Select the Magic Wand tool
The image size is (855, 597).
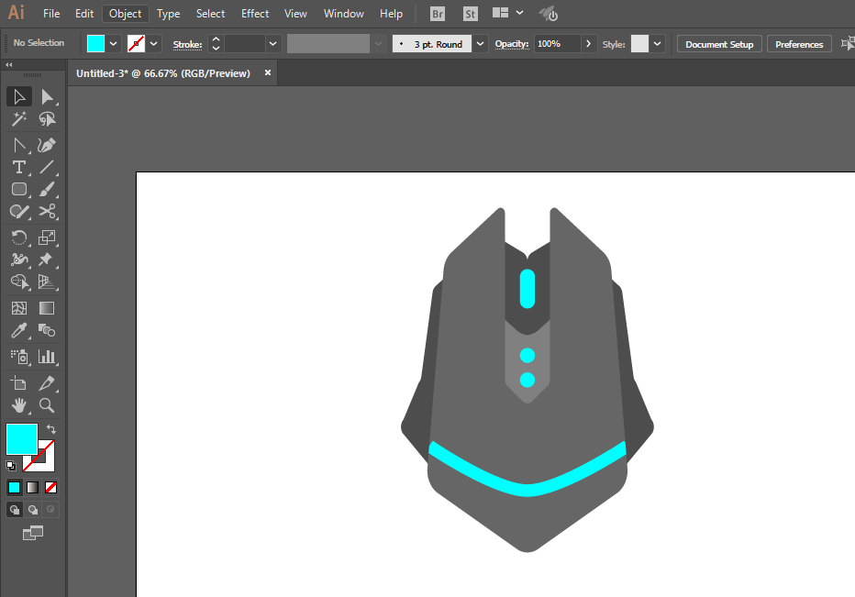click(19, 119)
